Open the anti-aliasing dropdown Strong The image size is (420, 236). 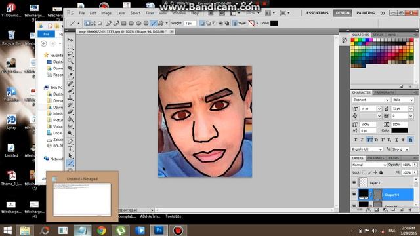click(x=401, y=149)
